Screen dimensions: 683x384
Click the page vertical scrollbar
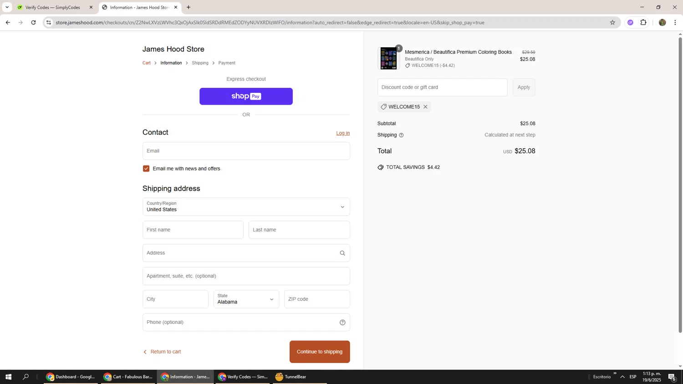pos(680,184)
